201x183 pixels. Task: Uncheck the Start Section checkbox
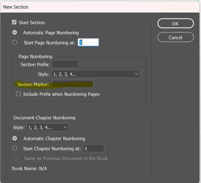[14, 22]
